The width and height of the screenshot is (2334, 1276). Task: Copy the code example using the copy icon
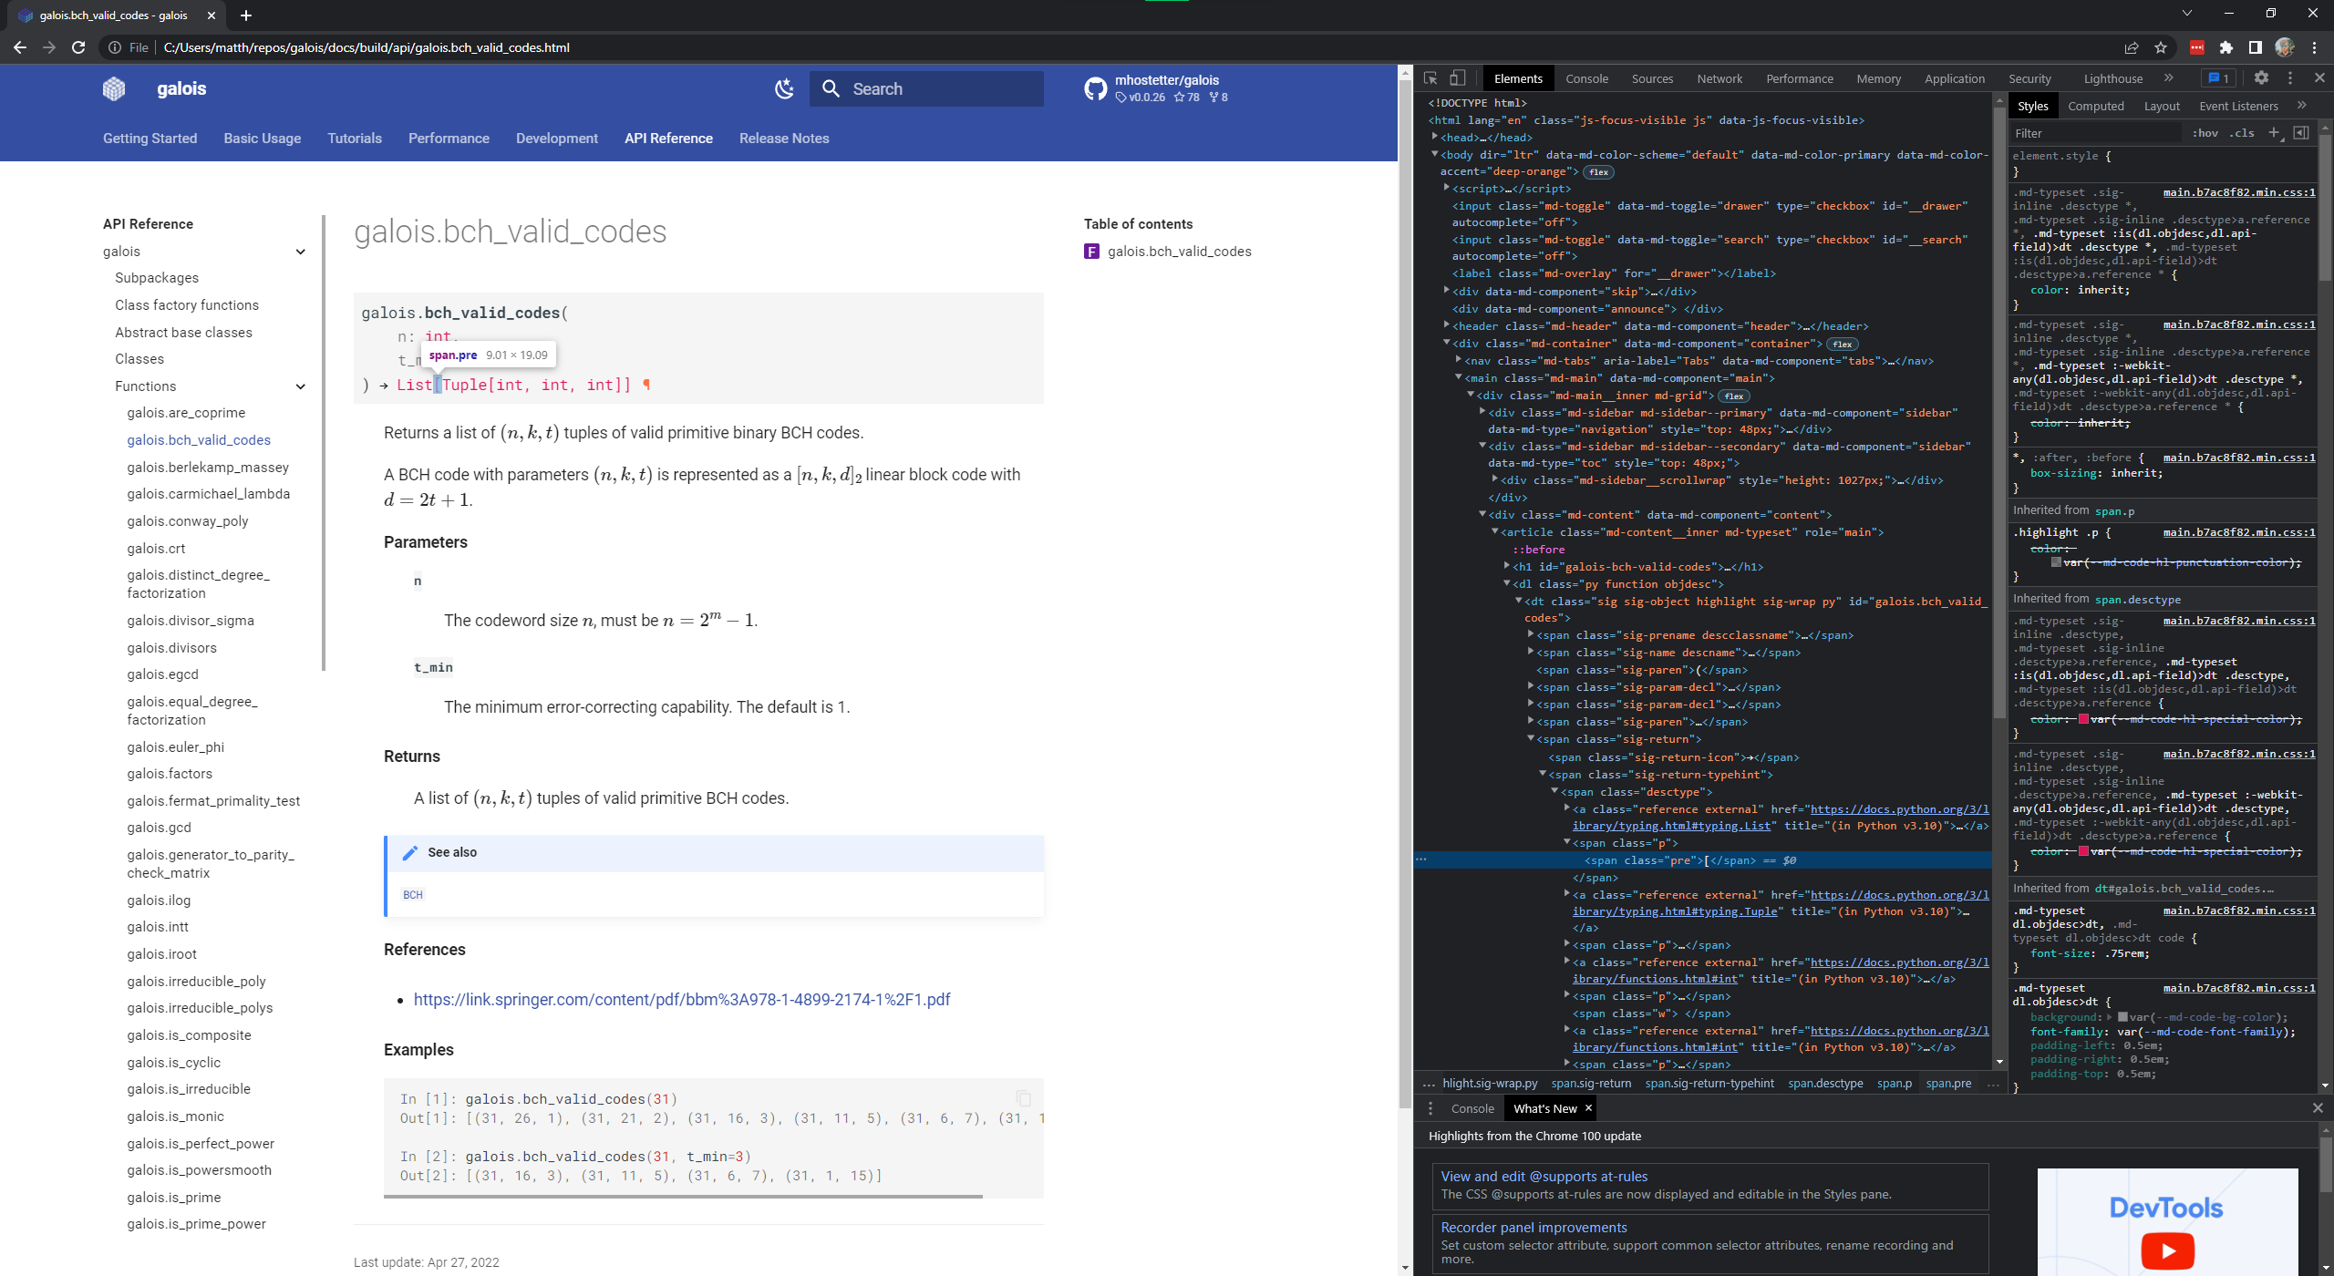pyautogui.click(x=1023, y=1098)
